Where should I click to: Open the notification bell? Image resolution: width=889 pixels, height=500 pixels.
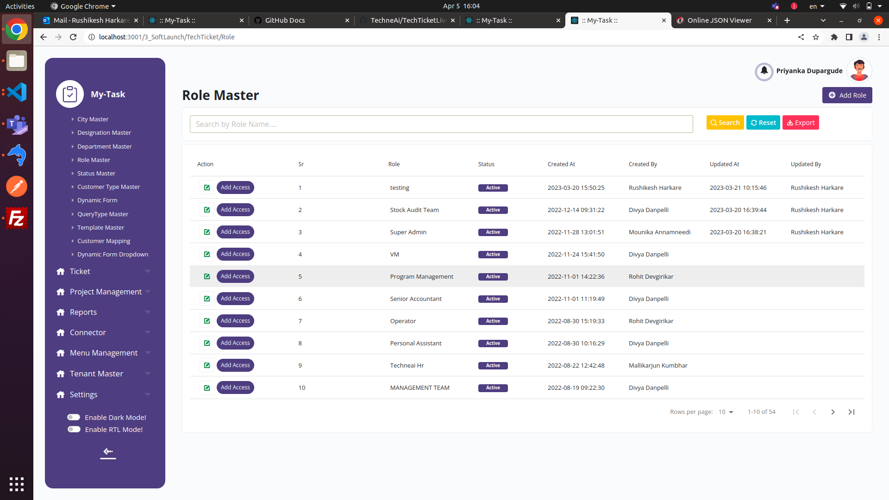pyautogui.click(x=764, y=71)
